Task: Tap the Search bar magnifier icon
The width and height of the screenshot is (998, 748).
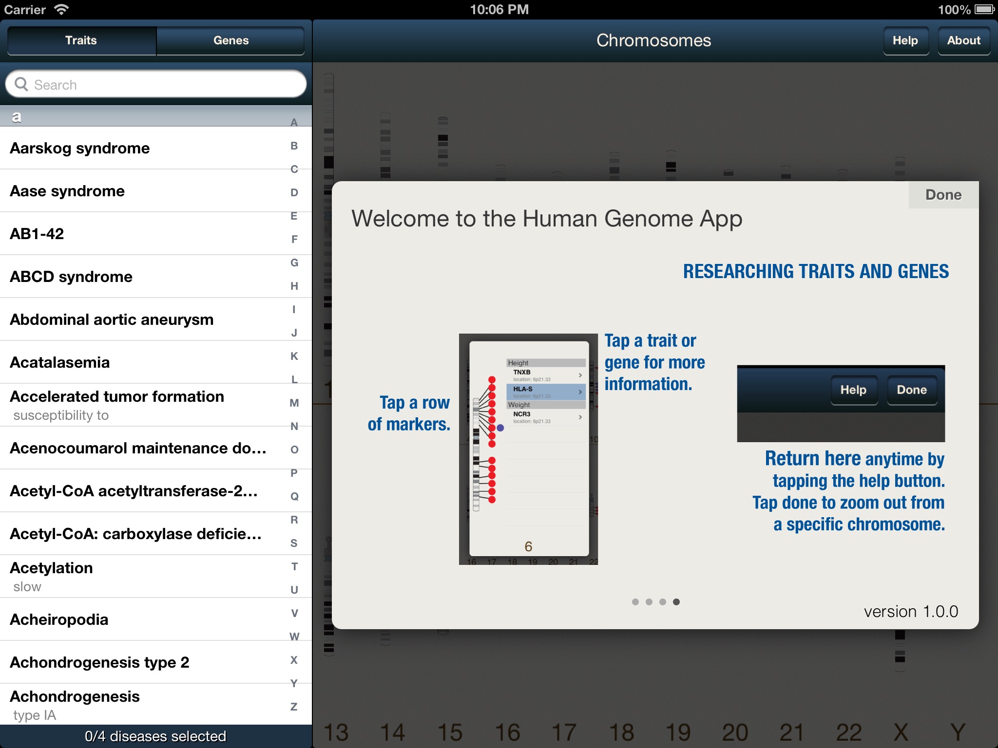Action: (21, 84)
